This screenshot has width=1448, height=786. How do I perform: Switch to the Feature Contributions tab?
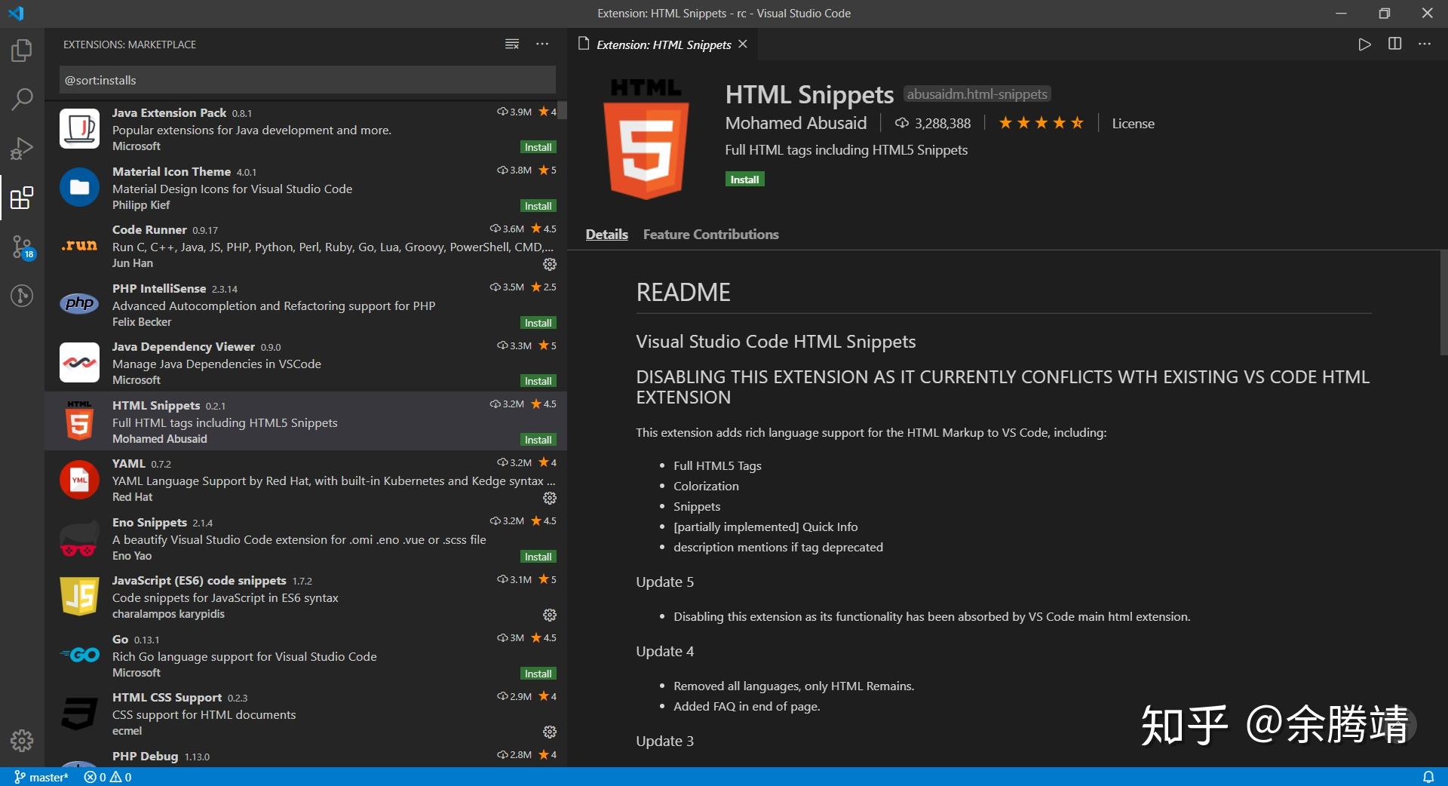click(710, 234)
